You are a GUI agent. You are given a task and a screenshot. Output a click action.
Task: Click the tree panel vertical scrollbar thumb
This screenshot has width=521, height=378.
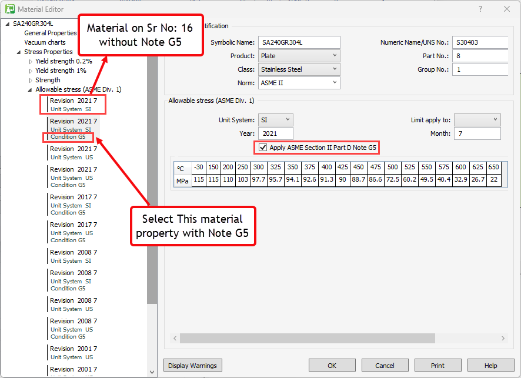click(152, 179)
